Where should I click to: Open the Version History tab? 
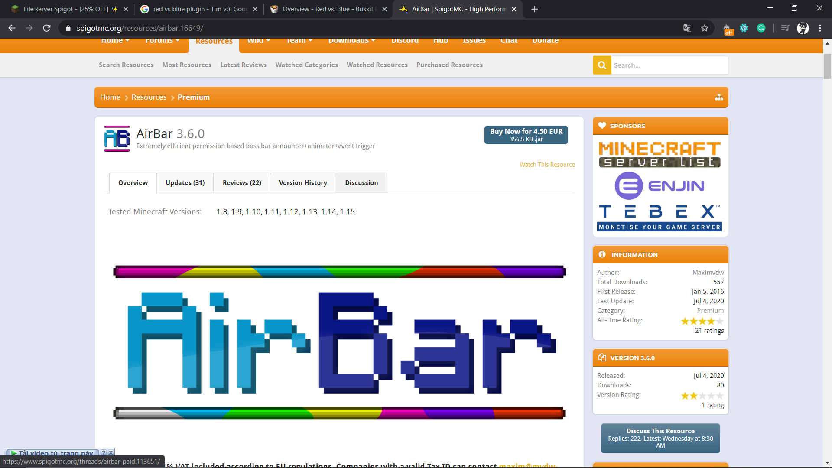point(303,183)
